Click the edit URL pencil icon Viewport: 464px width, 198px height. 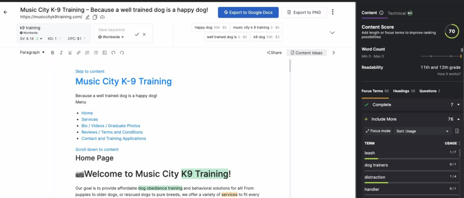coord(87,17)
